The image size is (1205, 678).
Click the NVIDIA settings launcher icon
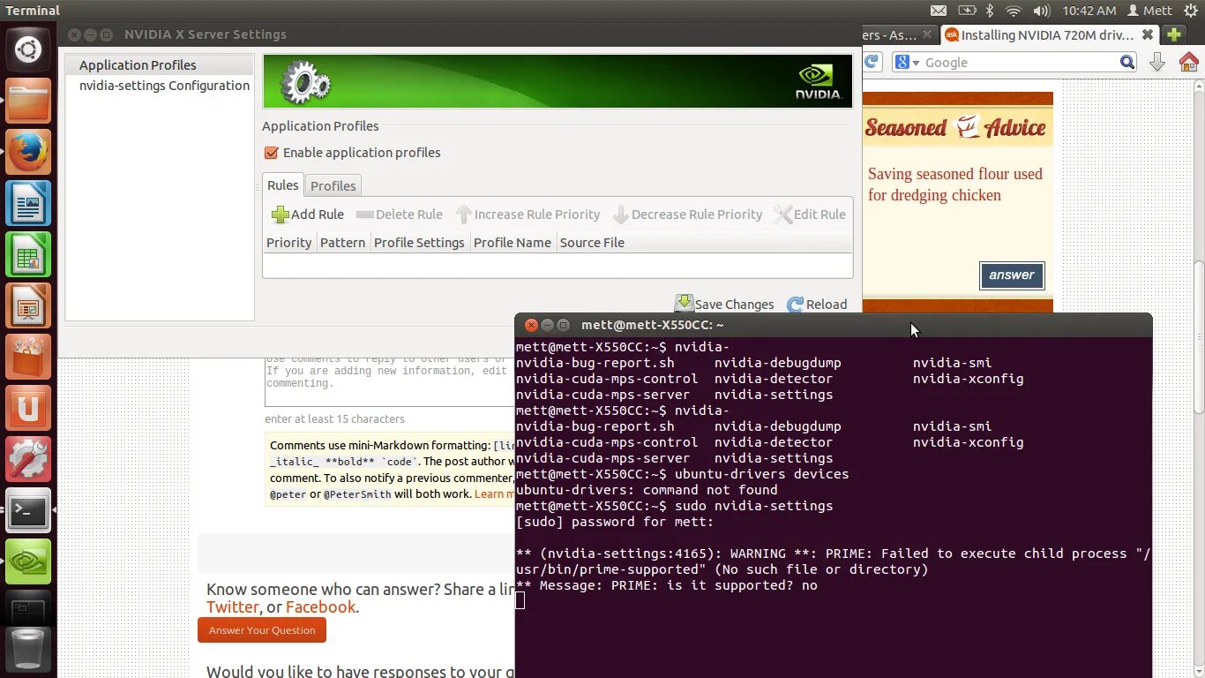28,562
